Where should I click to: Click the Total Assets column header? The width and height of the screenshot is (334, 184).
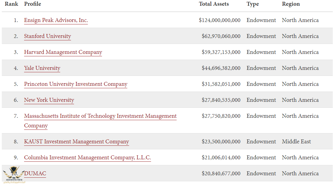214,4
